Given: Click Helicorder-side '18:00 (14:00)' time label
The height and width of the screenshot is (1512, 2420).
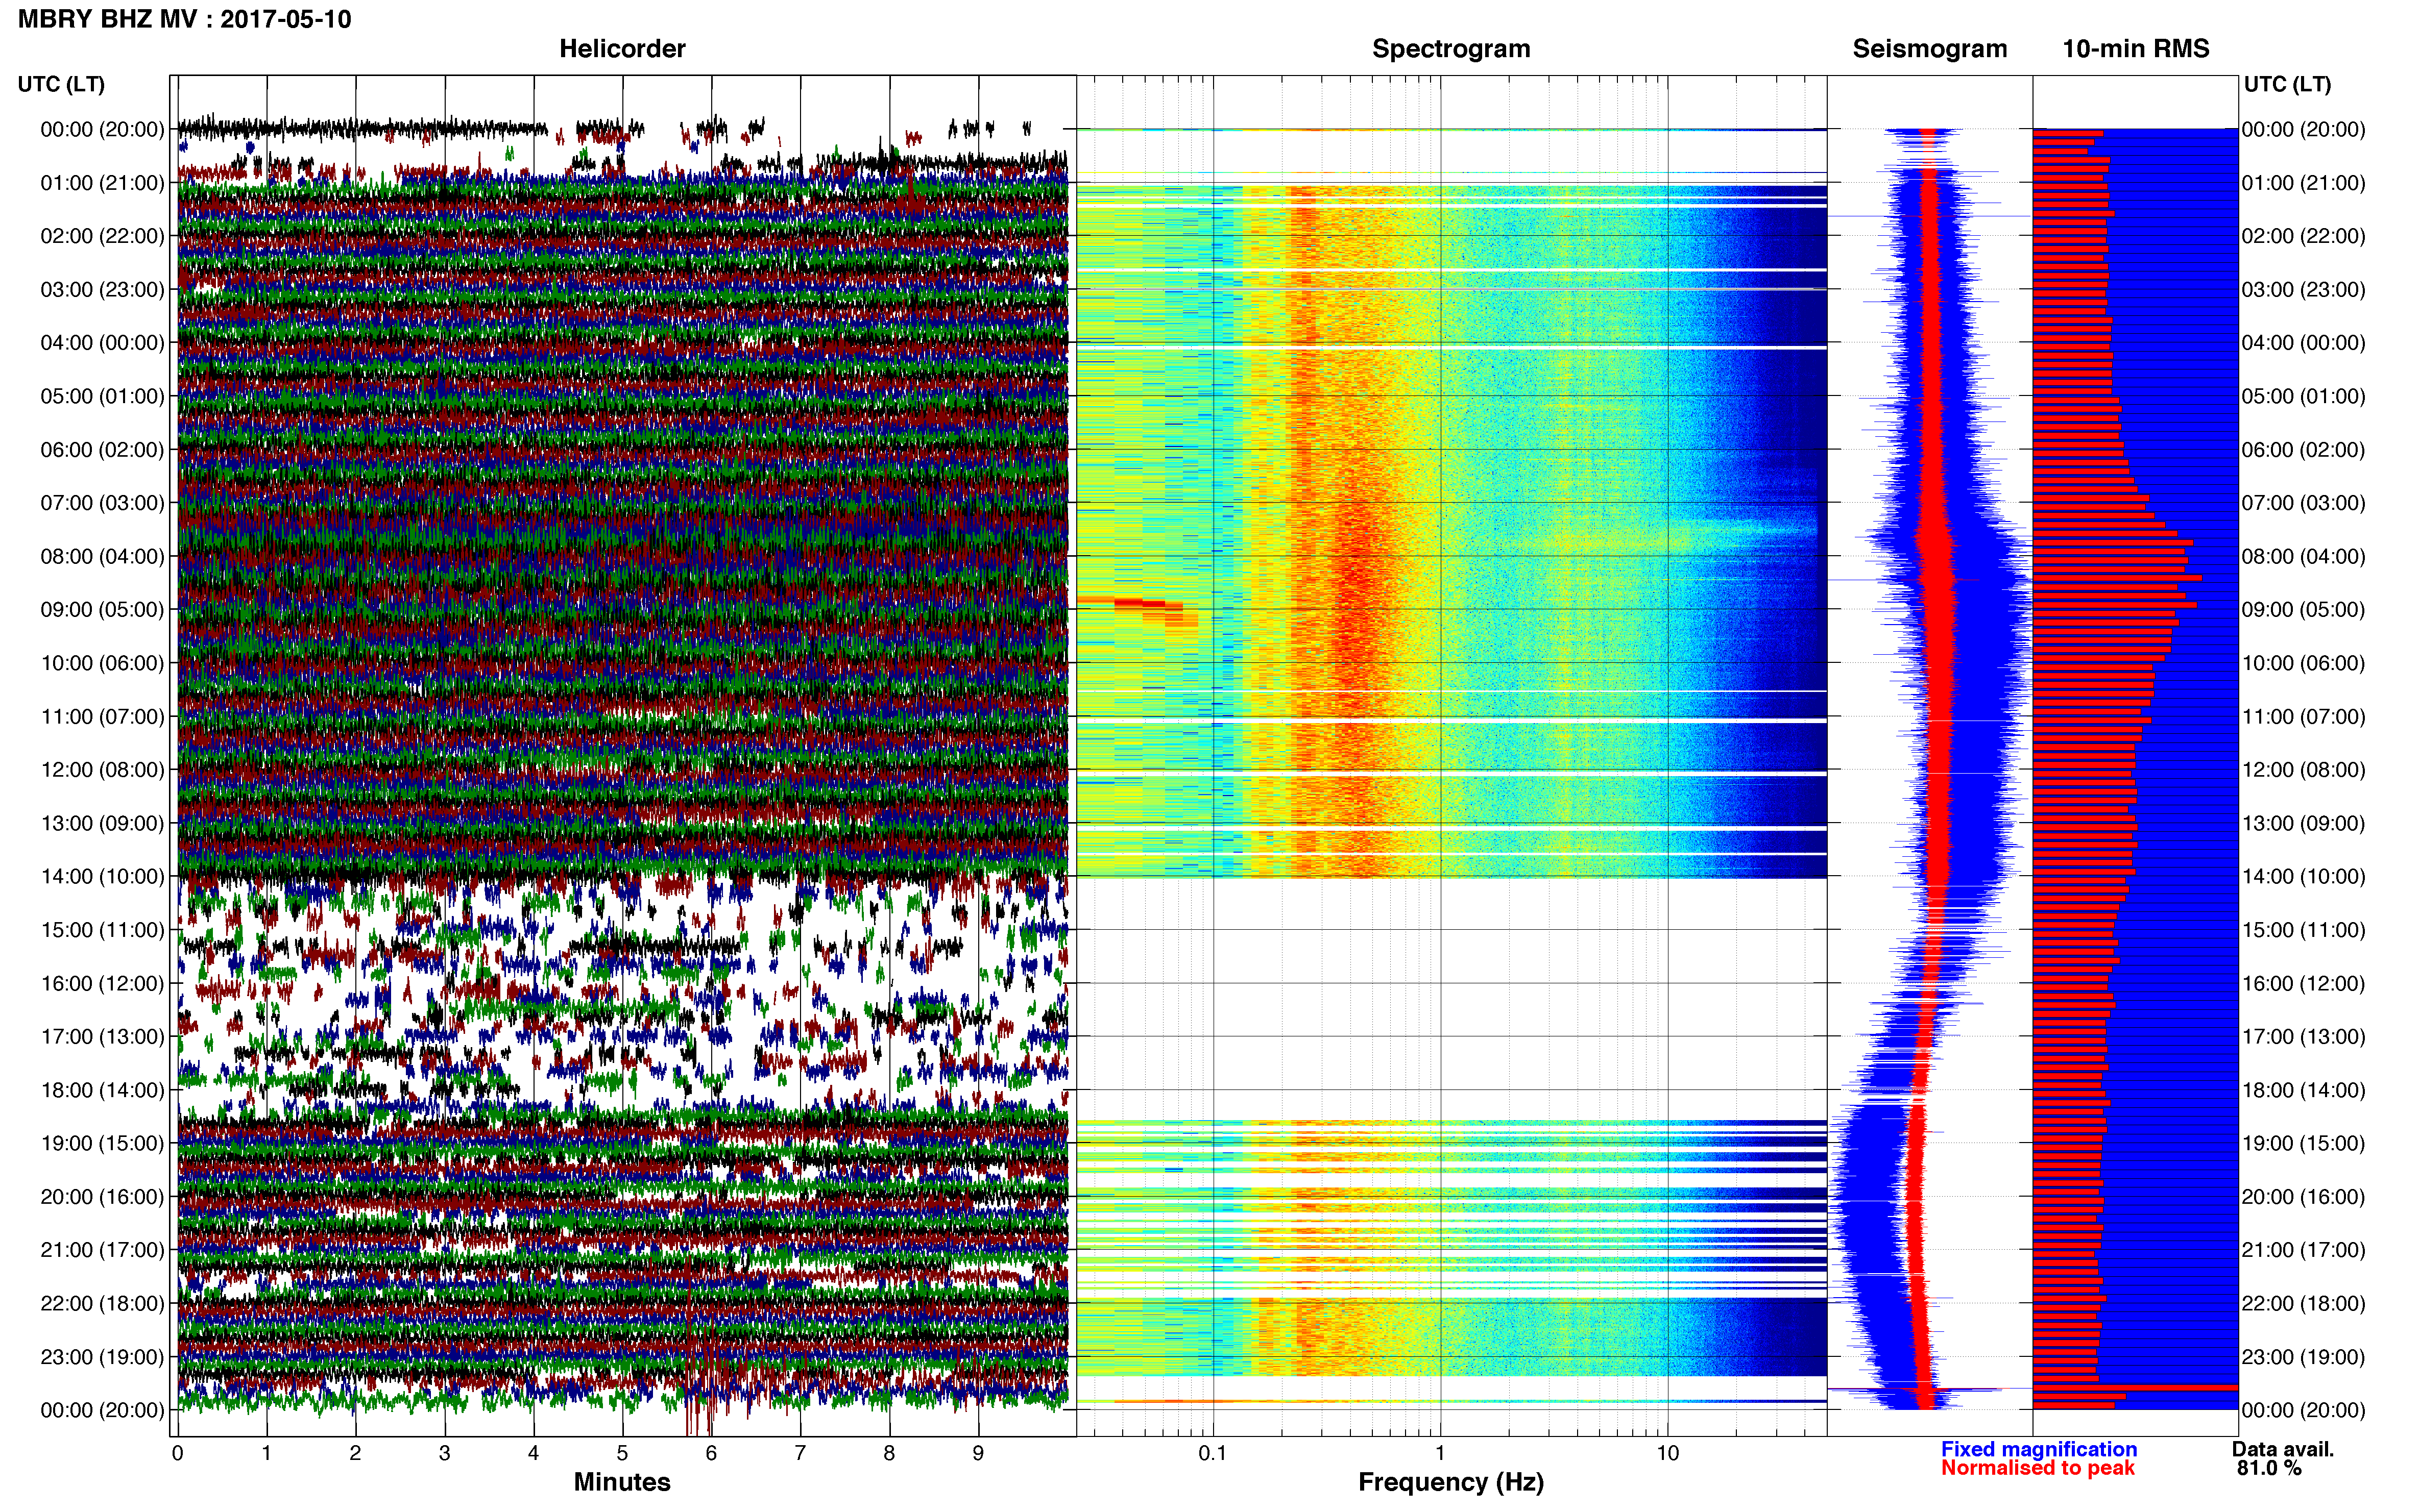Looking at the screenshot, I should pos(102,1090).
